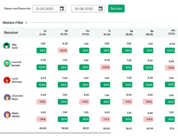Image resolution: width=178 pixels, height=140 pixels.
Task: Click Lucie Sommer's 104% badge on Di
Action: coord(41,85)
